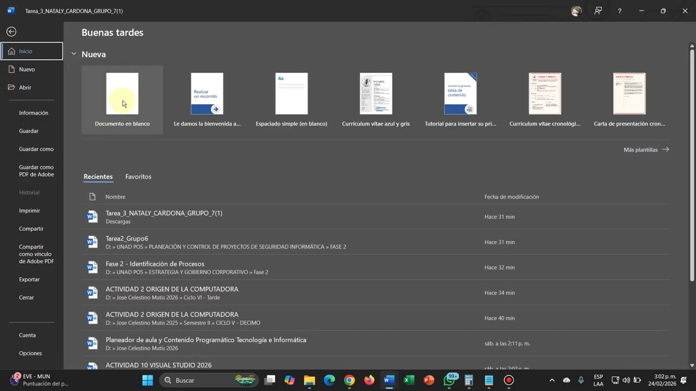Click Word icon beside Tarea2_Grupo6
Image resolution: width=696 pixels, height=391 pixels.
pyautogui.click(x=92, y=242)
